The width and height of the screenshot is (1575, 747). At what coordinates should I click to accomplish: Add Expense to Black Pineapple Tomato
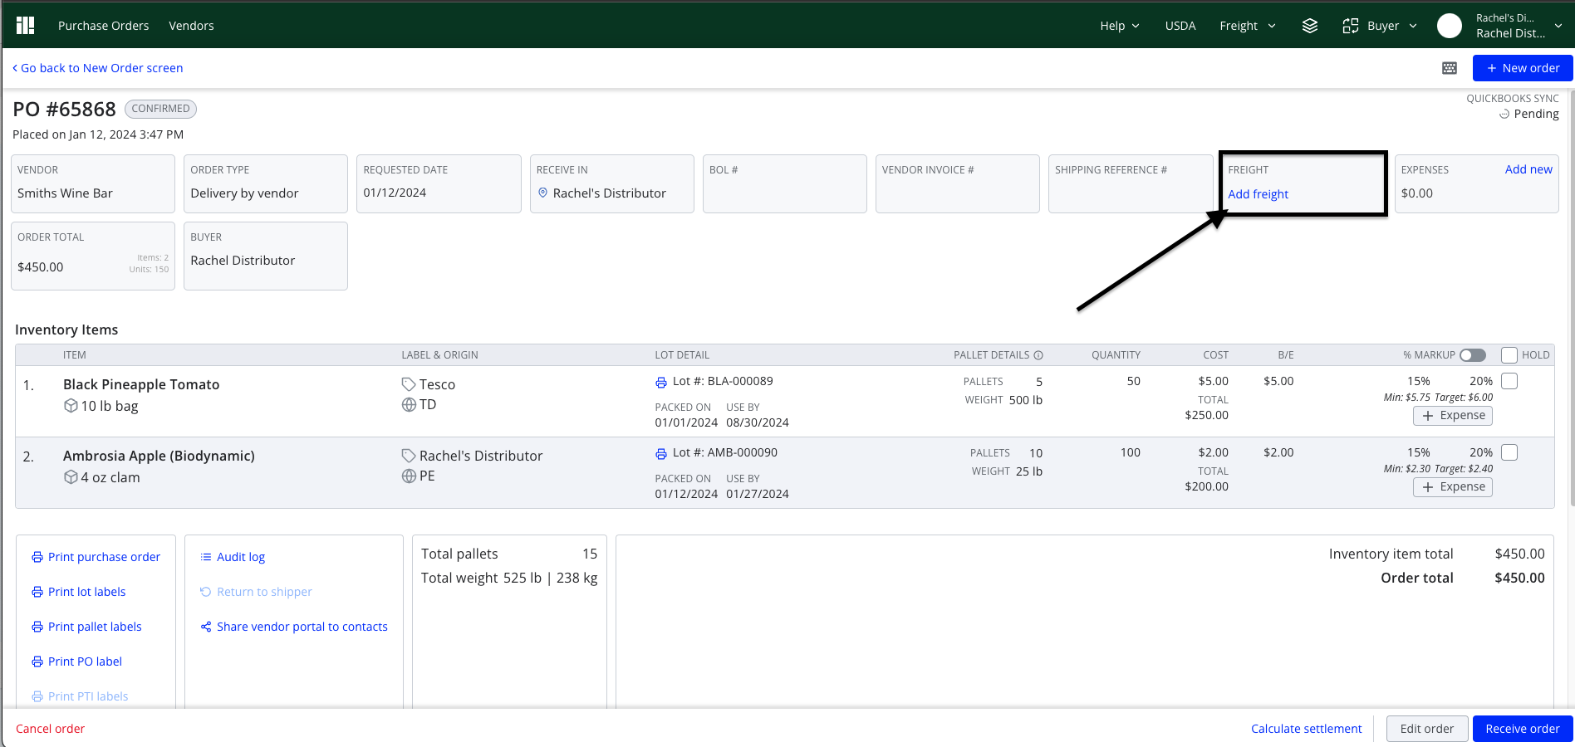1453,416
